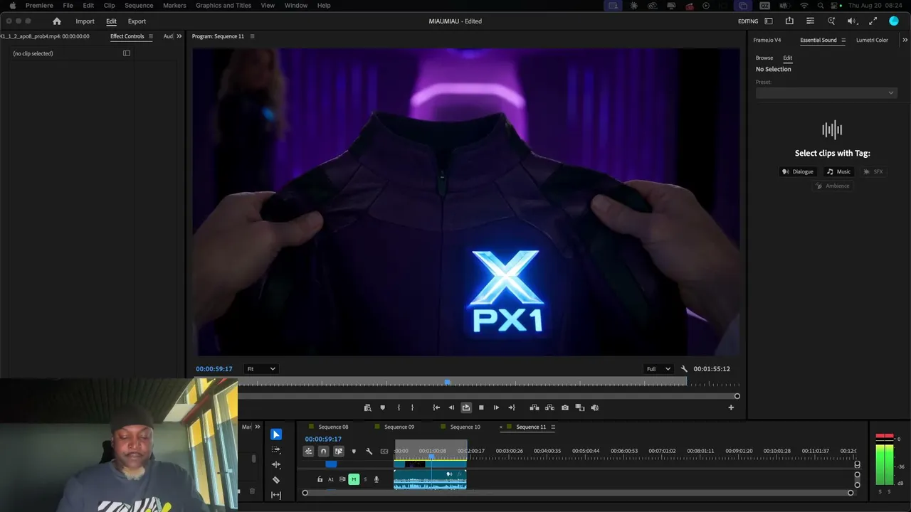Toggle captions track options in timeline
This screenshot has width=911, height=512.
(x=384, y=452)
